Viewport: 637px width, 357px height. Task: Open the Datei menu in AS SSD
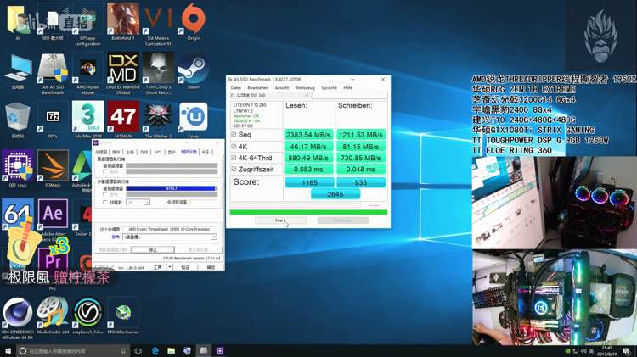point(236,87)
